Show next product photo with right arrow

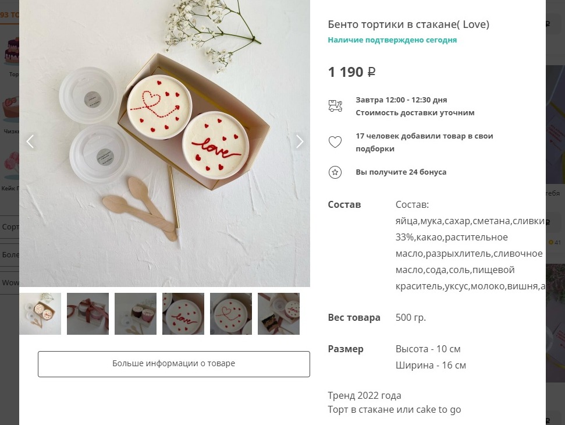(x=300, y=141)
